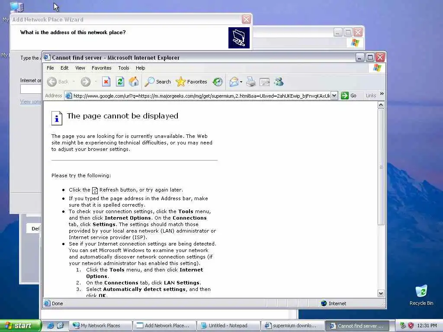
Task: Open the Favorites star pane
Action: point(191,82)
